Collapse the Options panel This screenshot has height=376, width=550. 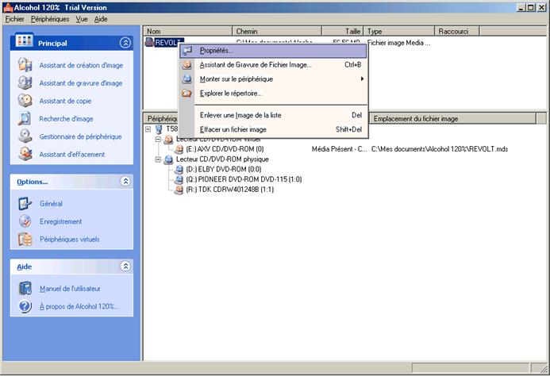[125, 181]
